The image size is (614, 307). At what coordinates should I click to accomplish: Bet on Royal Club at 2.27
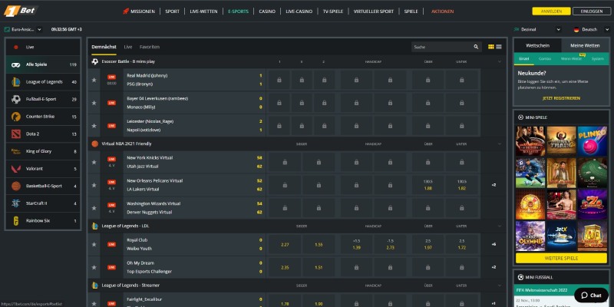pyautogui.click(x=285, y=245)
